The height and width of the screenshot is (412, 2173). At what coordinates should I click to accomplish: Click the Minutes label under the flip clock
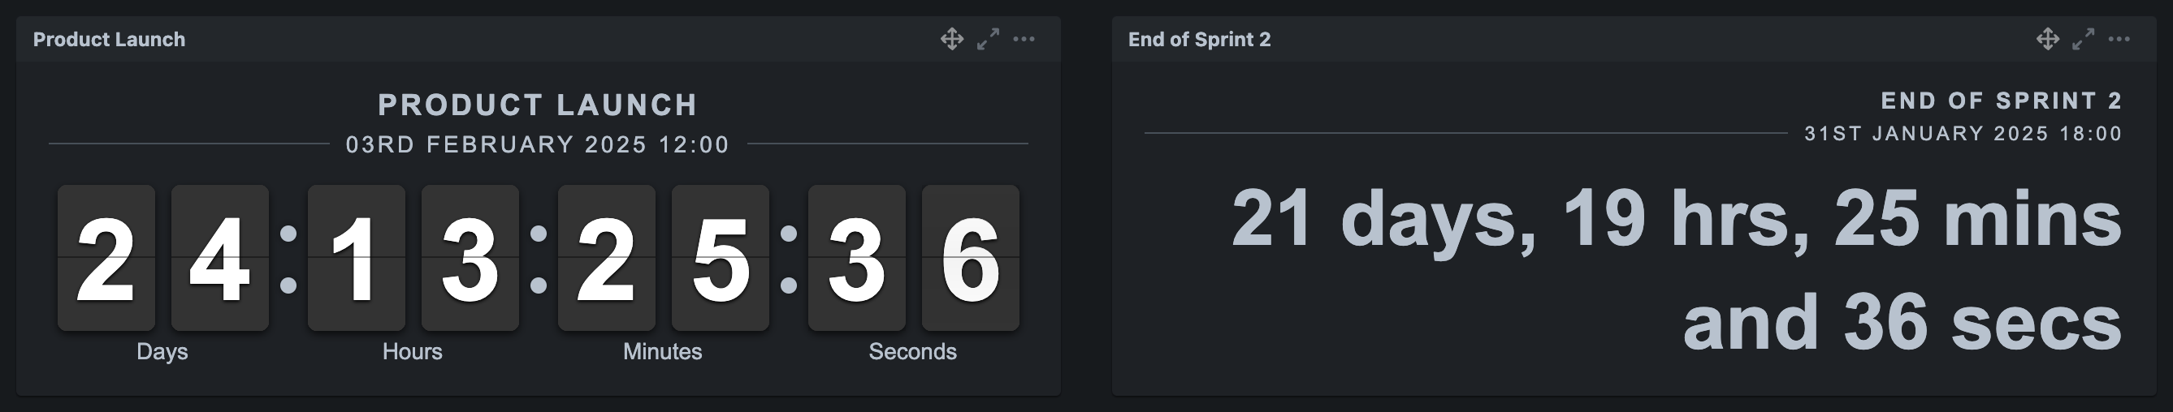[x=662, y=351]
